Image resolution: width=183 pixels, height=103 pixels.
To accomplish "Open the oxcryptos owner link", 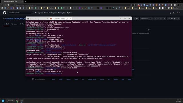I will click(x=9, y=19).
